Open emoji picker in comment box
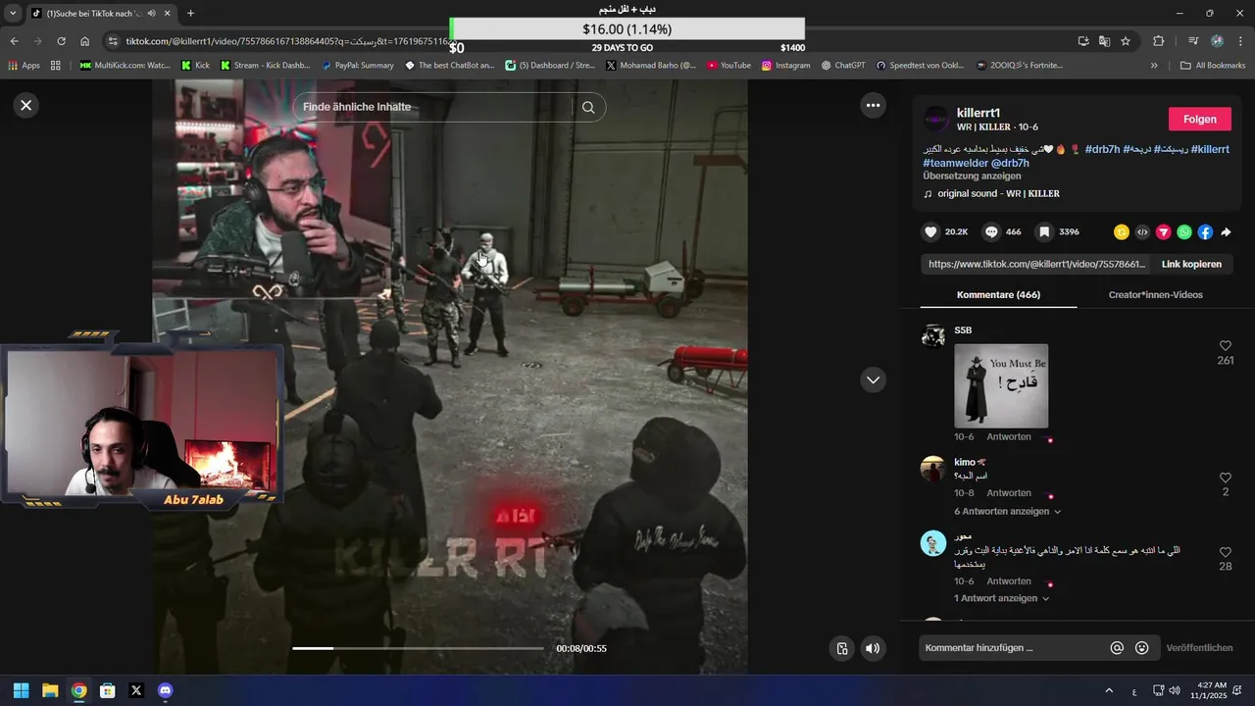Screen dimensions: 1255x706 coord(1141,648)
